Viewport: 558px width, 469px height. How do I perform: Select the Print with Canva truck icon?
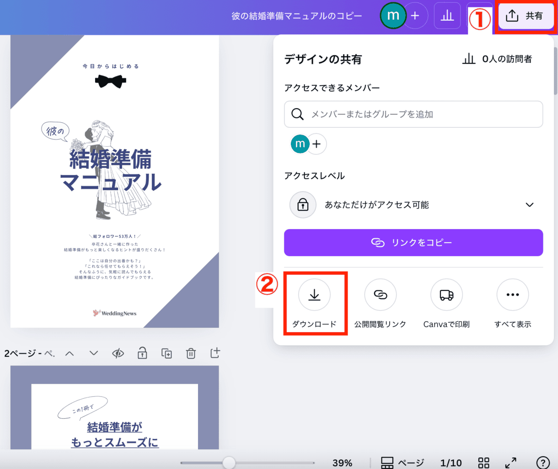pyautogui.click(x=446, y=295)
